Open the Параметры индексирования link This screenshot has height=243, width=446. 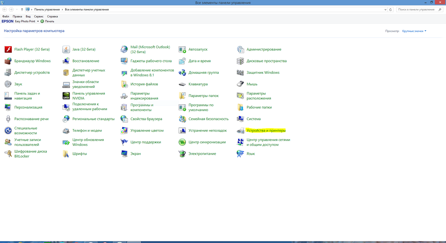[144, 96]
